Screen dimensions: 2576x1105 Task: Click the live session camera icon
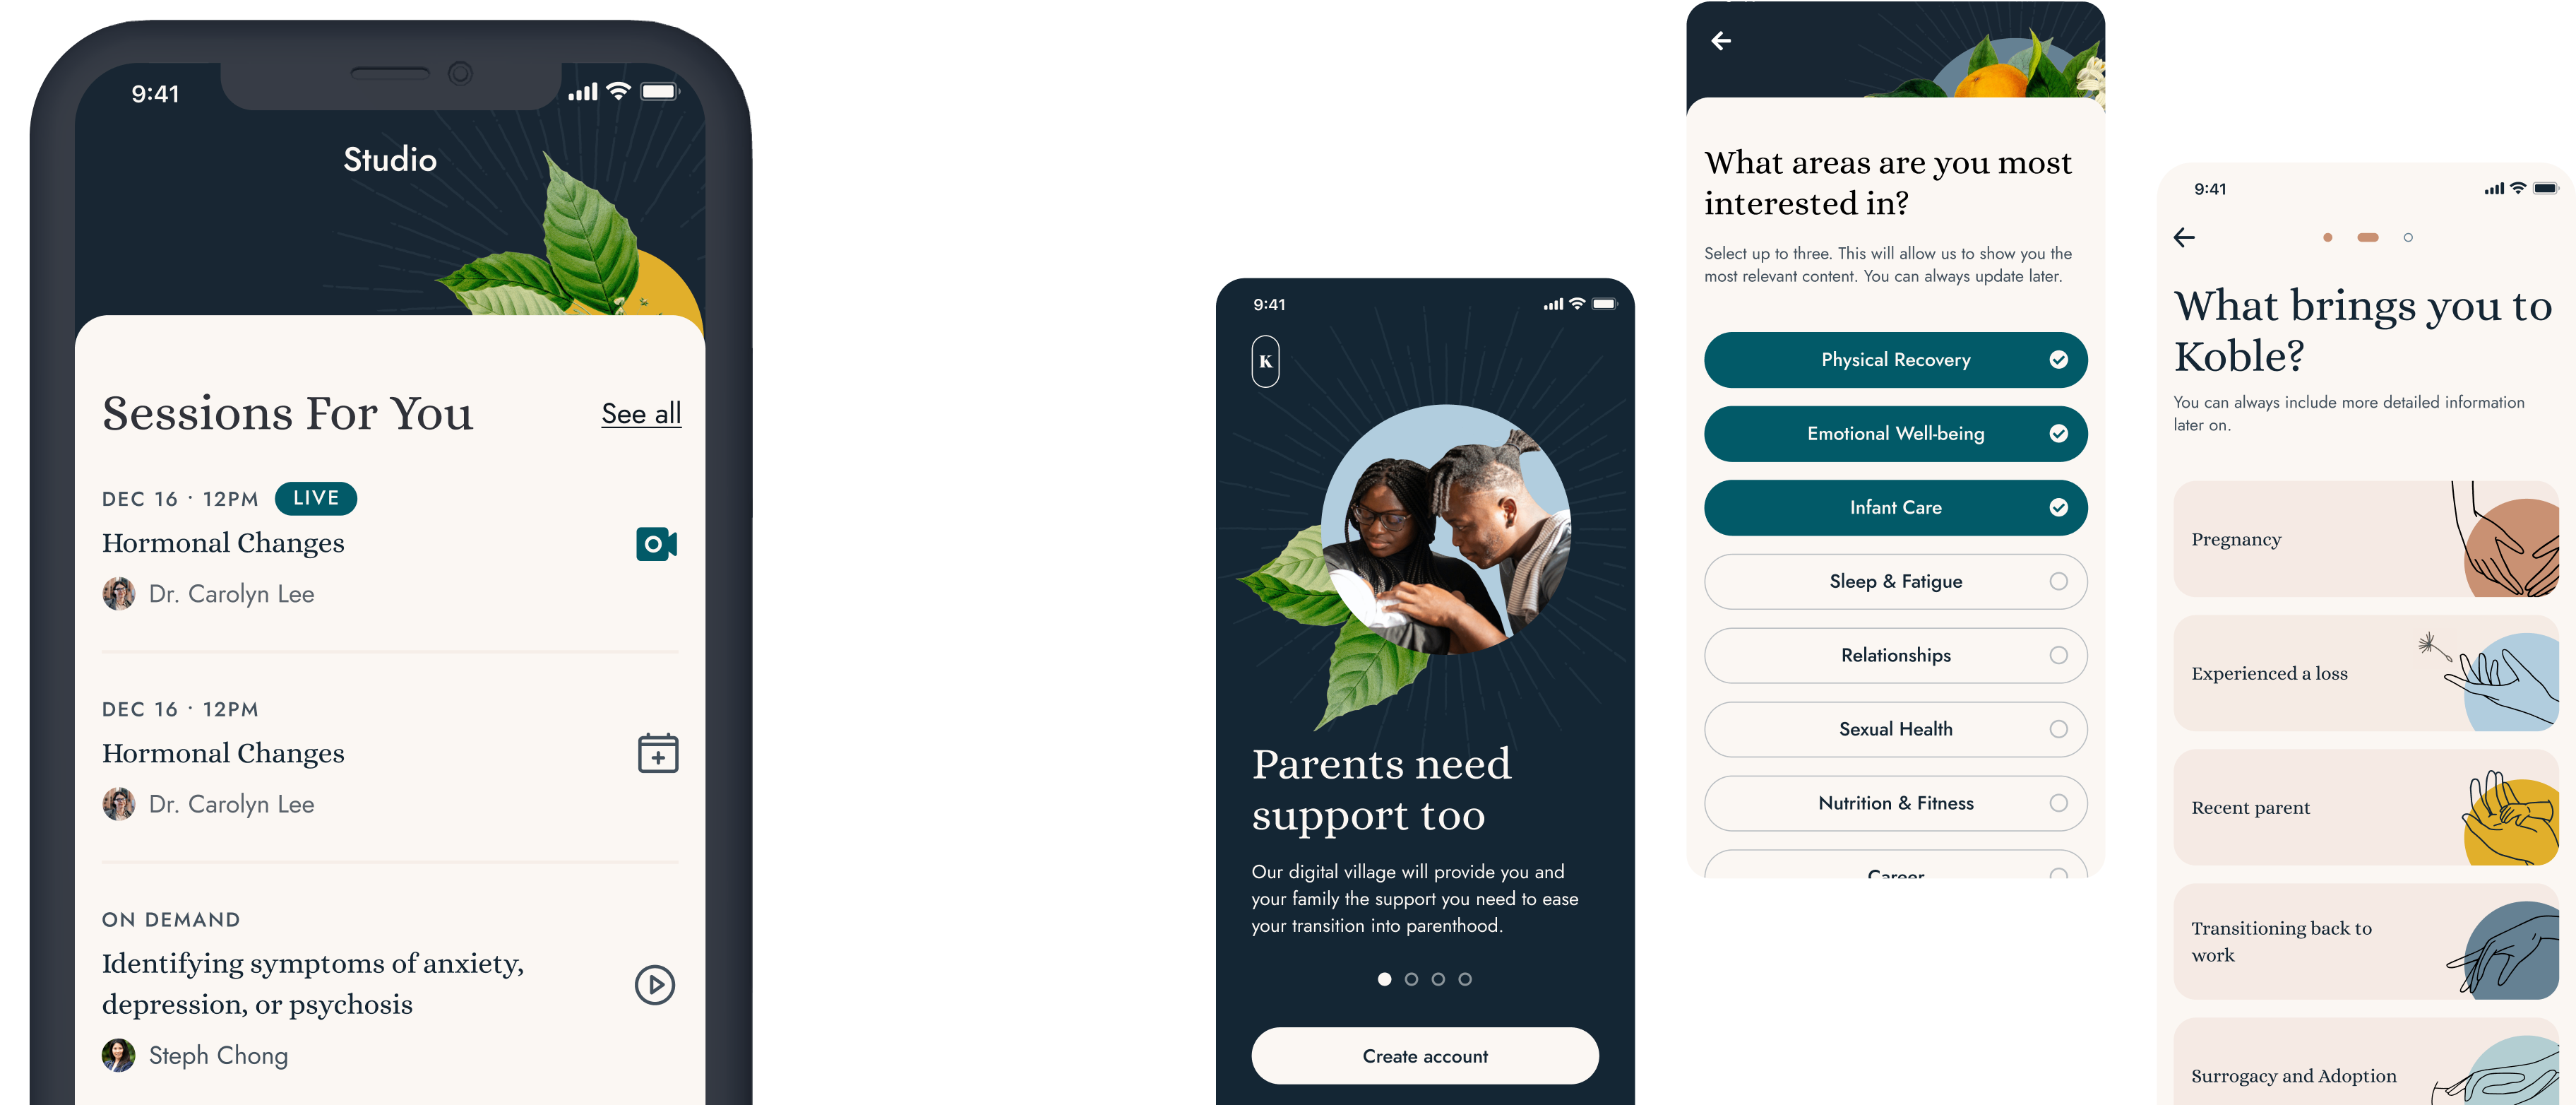point(655,543)
